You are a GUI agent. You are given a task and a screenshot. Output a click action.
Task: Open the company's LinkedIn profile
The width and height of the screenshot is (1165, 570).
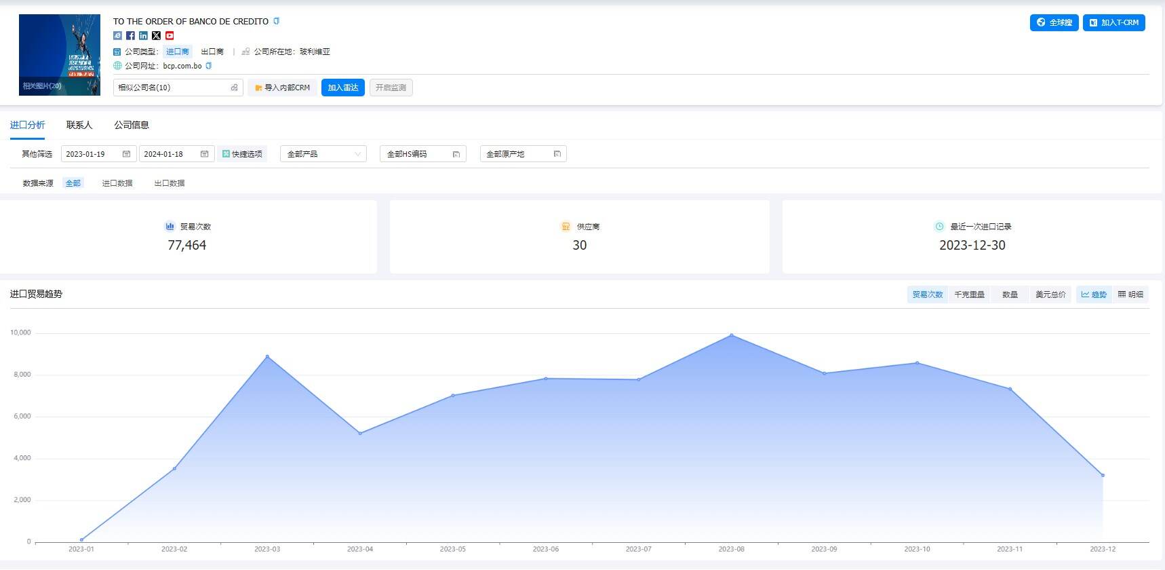[x=143, y=35]
